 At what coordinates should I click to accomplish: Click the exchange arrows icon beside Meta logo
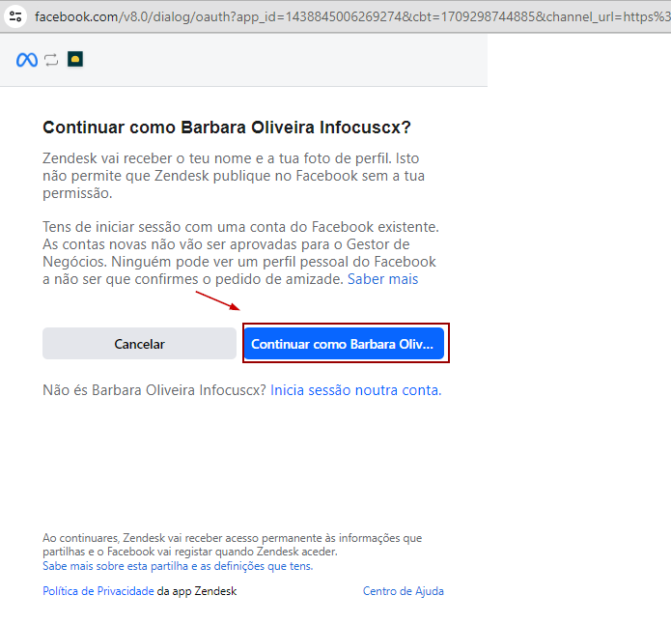51,60
